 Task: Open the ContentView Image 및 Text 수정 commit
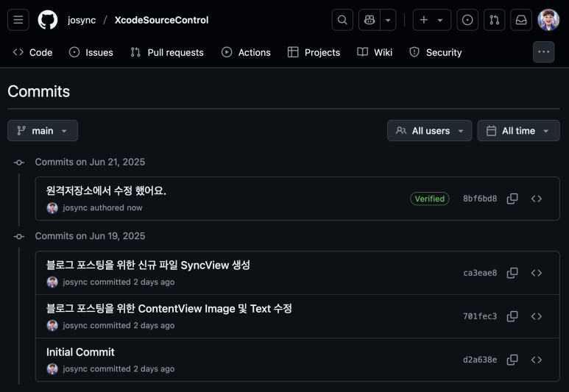[x=169, y=309]
